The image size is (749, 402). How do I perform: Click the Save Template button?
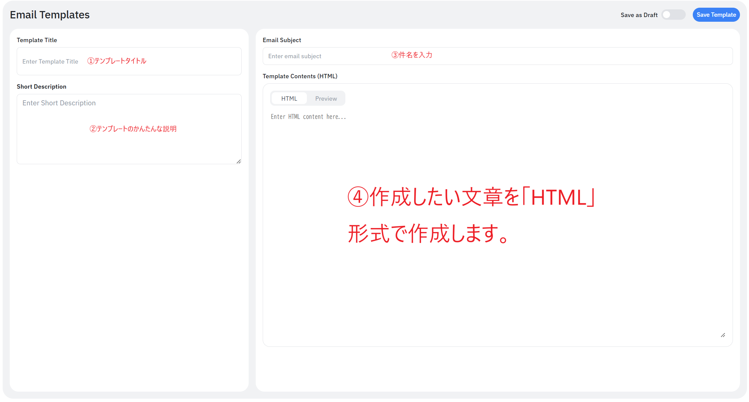tap(716, 15)
